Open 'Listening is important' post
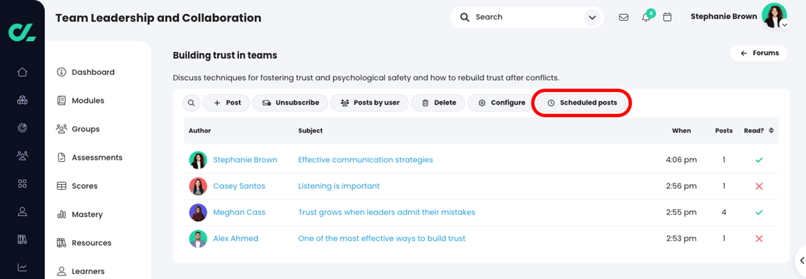This screenshot has height=279, width=806. pos(339,186)
